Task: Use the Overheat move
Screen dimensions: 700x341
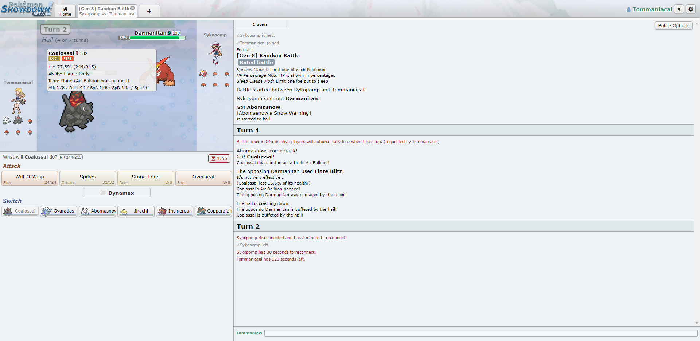Action: point(203,178)
